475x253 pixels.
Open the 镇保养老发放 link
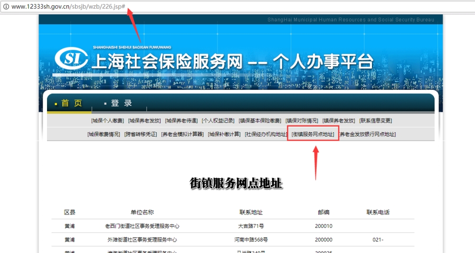[339, 121]
